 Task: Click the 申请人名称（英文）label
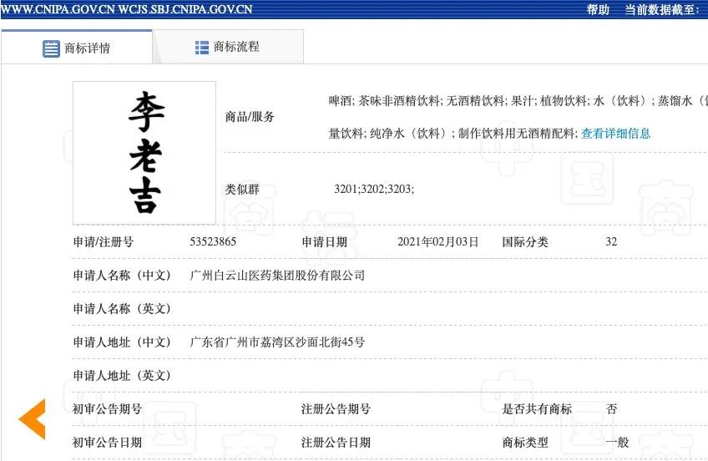coord(122,308)
